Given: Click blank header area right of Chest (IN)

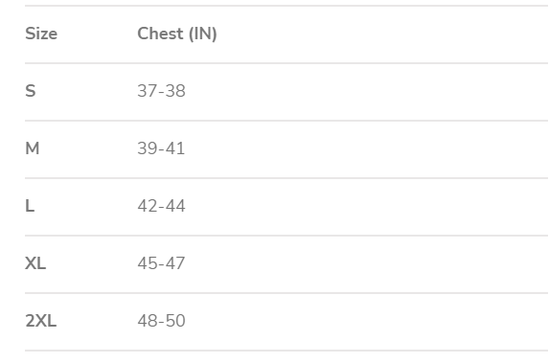Looking at the screenshot, I should pos(382,34).
